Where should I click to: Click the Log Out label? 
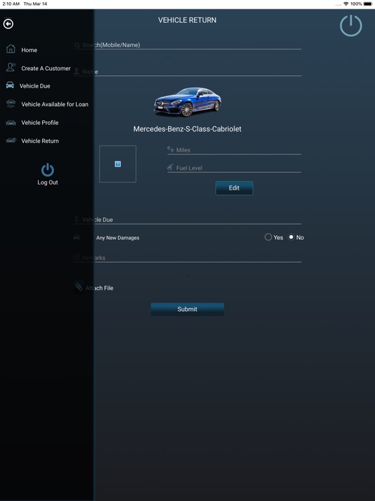coord(47,182)
